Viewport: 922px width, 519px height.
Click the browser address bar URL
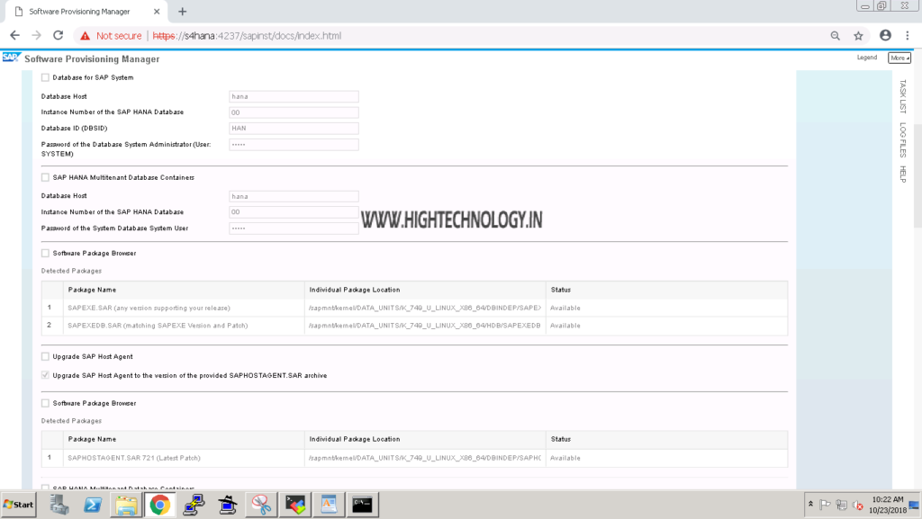[247, 36]
